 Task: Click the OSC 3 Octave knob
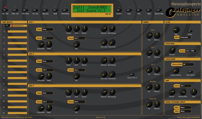[x=68, y=92]
